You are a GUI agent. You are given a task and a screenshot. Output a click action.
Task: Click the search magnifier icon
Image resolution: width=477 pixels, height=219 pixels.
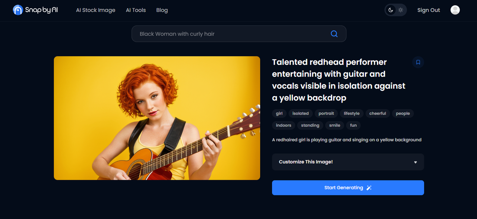pyautogui.click(x=334, y=34)
